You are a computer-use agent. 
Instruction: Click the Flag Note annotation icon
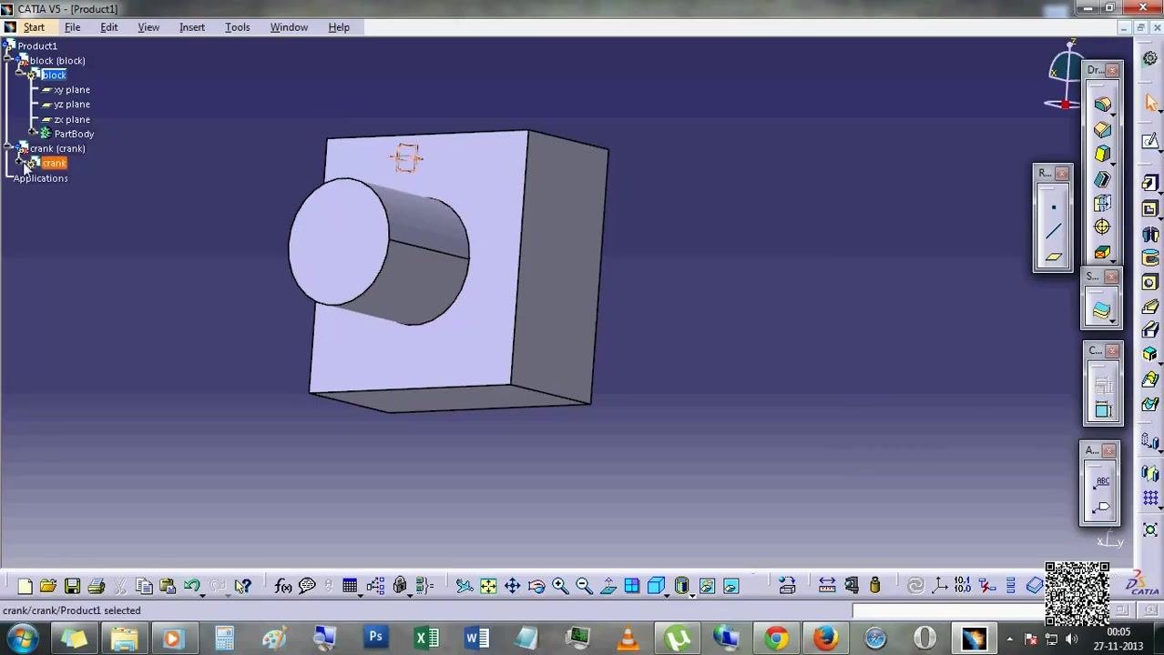click(1101, 507)
